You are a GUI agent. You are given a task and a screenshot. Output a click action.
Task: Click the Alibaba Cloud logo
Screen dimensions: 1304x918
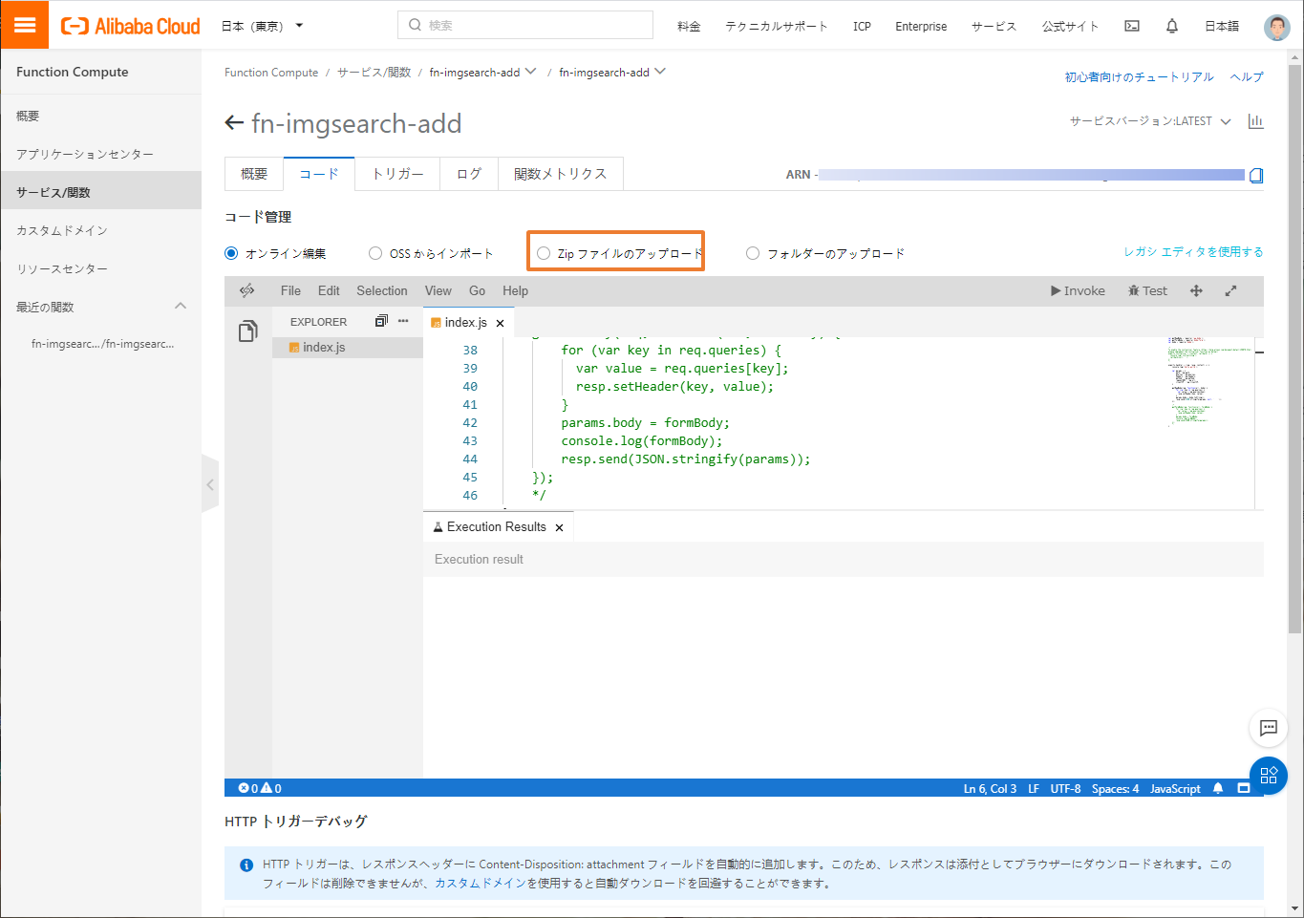(131, 26)
